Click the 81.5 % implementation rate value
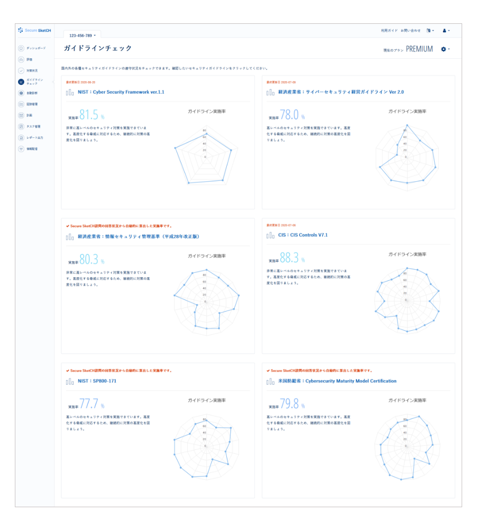Viewport: 477px width, 530px height. [x=92, y=115]
